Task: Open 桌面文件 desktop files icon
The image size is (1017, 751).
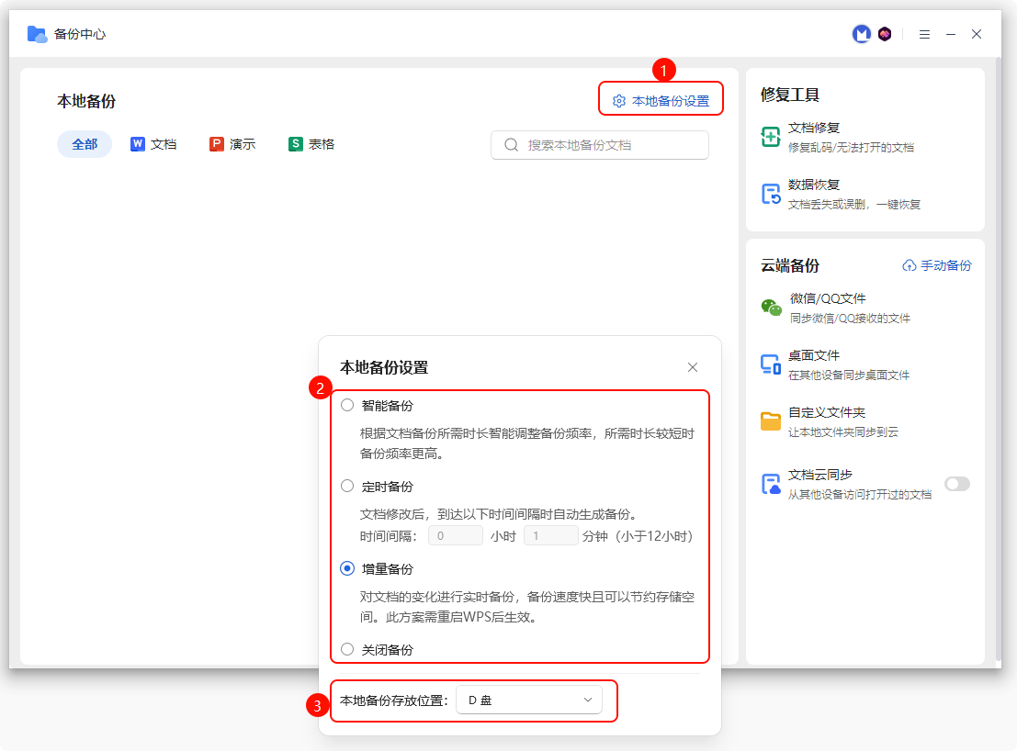Action: tap(771, 364)
